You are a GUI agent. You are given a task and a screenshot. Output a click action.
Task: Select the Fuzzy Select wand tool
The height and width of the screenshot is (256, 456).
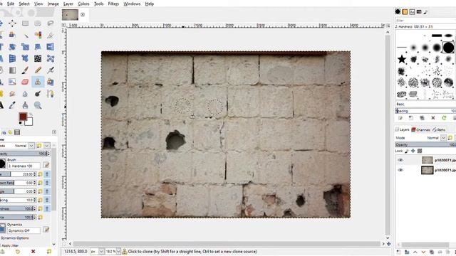coord(26,35)
